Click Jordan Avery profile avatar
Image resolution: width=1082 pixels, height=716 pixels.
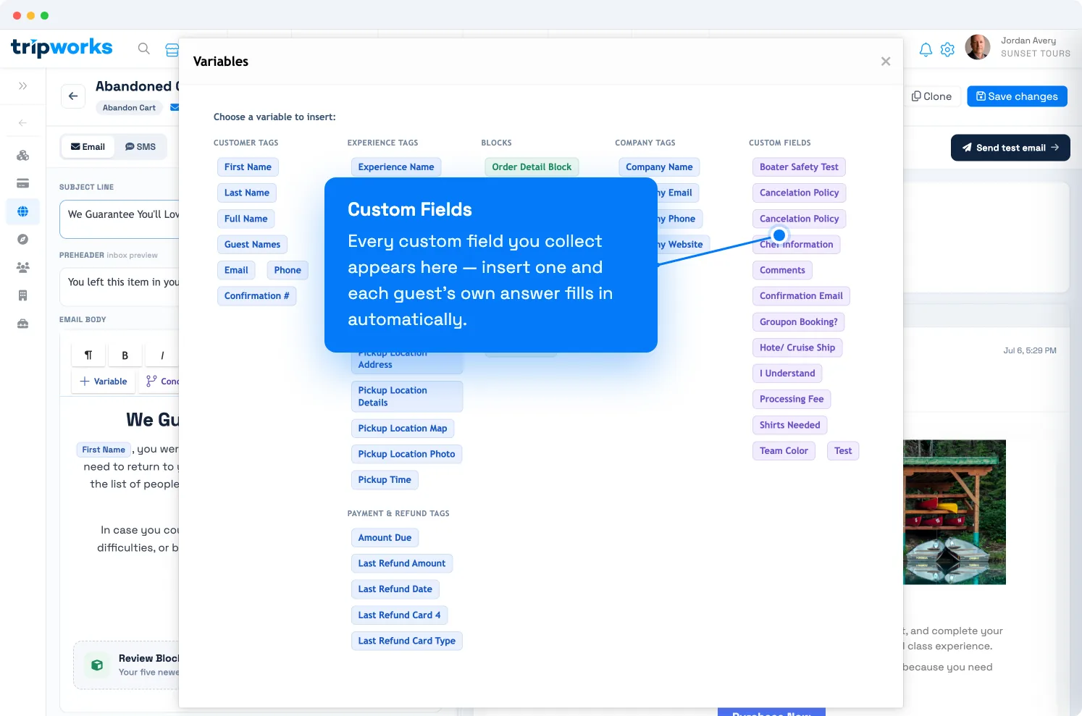coord(978,47)
